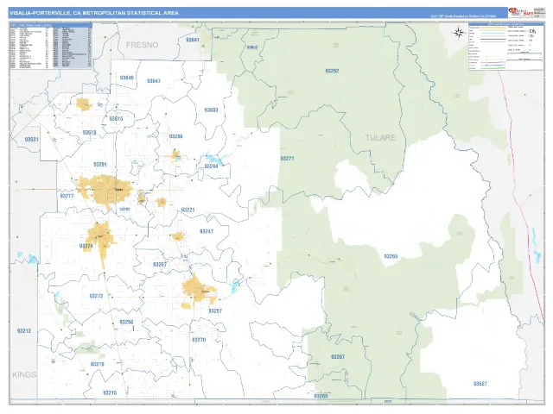The image size is (553, 414).
Task: Select the FRESNO county label
Action: pyautogui.click(x=142, y=45)
